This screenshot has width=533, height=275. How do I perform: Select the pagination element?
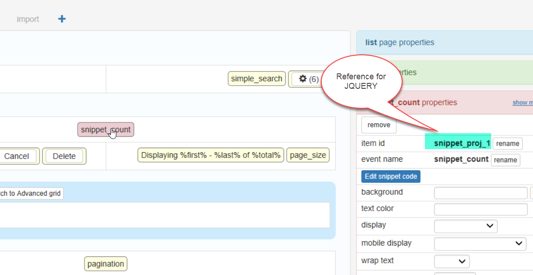click(105, 264)
